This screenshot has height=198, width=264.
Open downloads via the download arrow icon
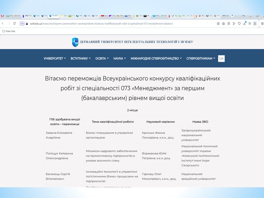244,24
